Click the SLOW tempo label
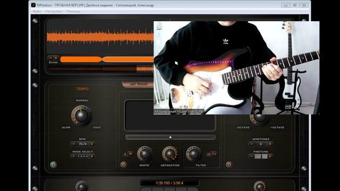The width and height of the screenshot is (340, 191). (x=66, y=127)
